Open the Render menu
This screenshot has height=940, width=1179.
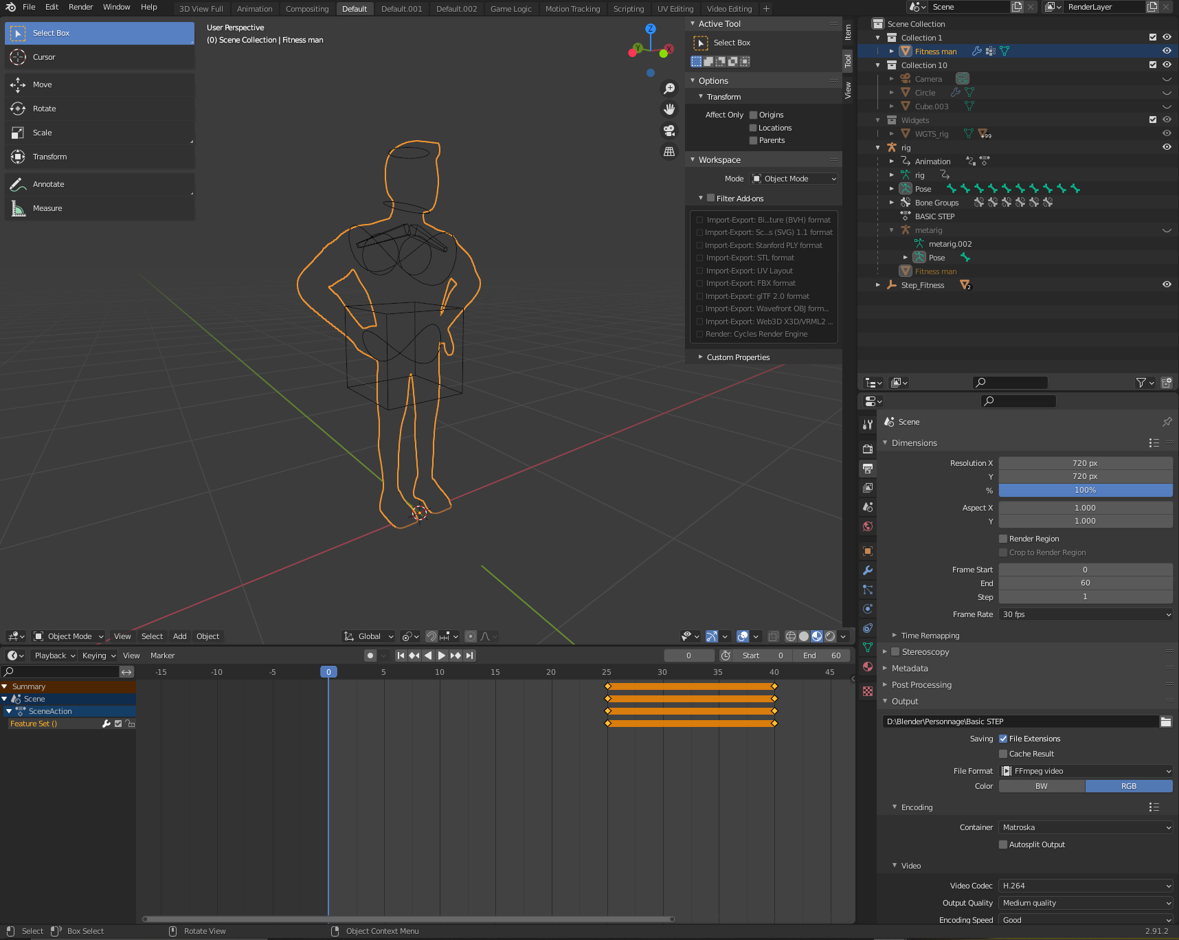pos(80,7)
